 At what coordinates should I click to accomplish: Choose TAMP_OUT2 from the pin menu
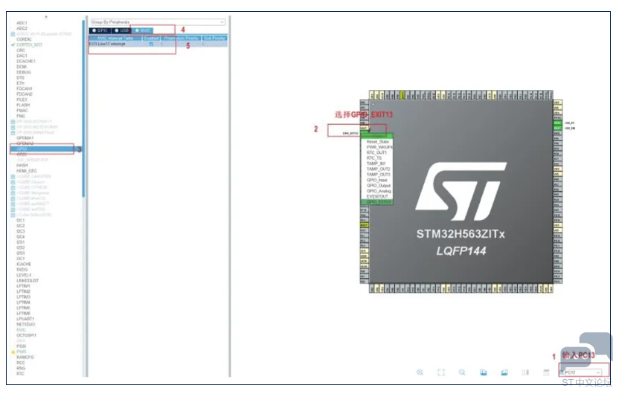click(x=377, y=169)
